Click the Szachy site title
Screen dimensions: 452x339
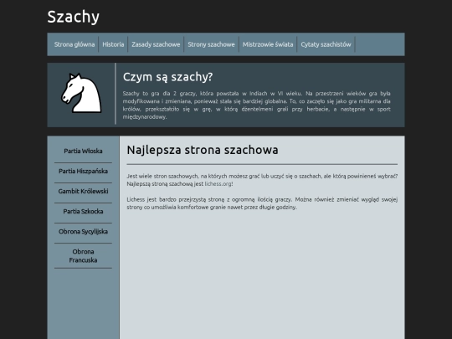click(x=73, y=17)
